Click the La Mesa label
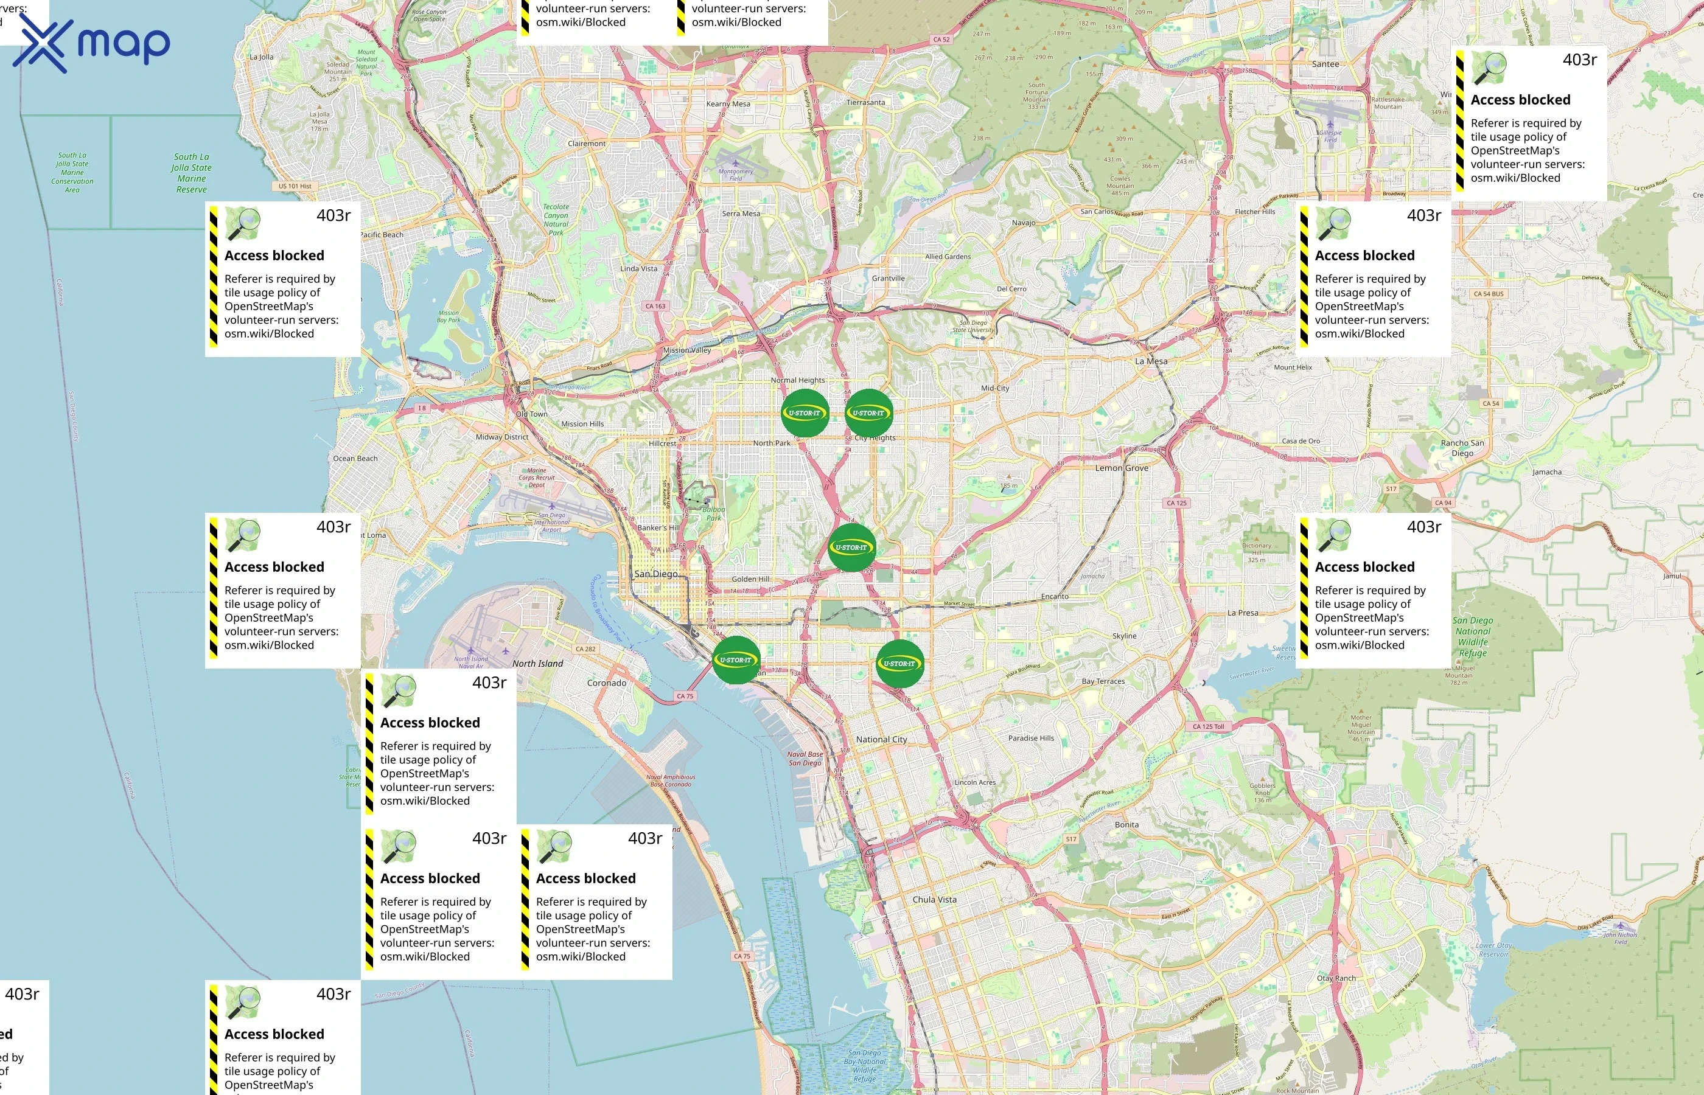The width and height of the screenshot is (1704, 1095). (1151, 361)
